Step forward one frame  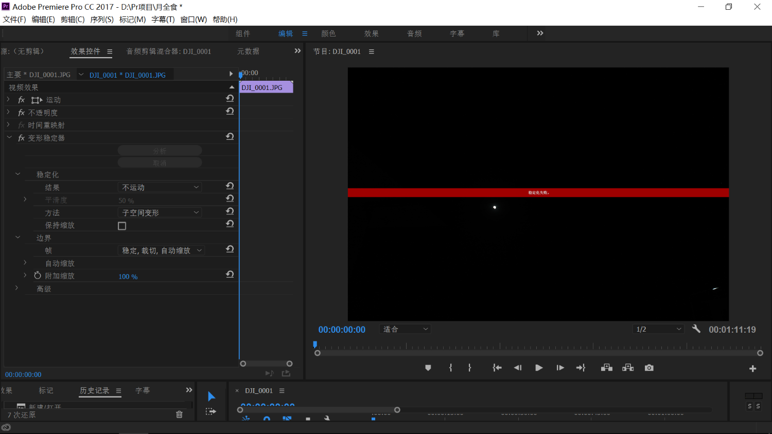tap(560, 368)
